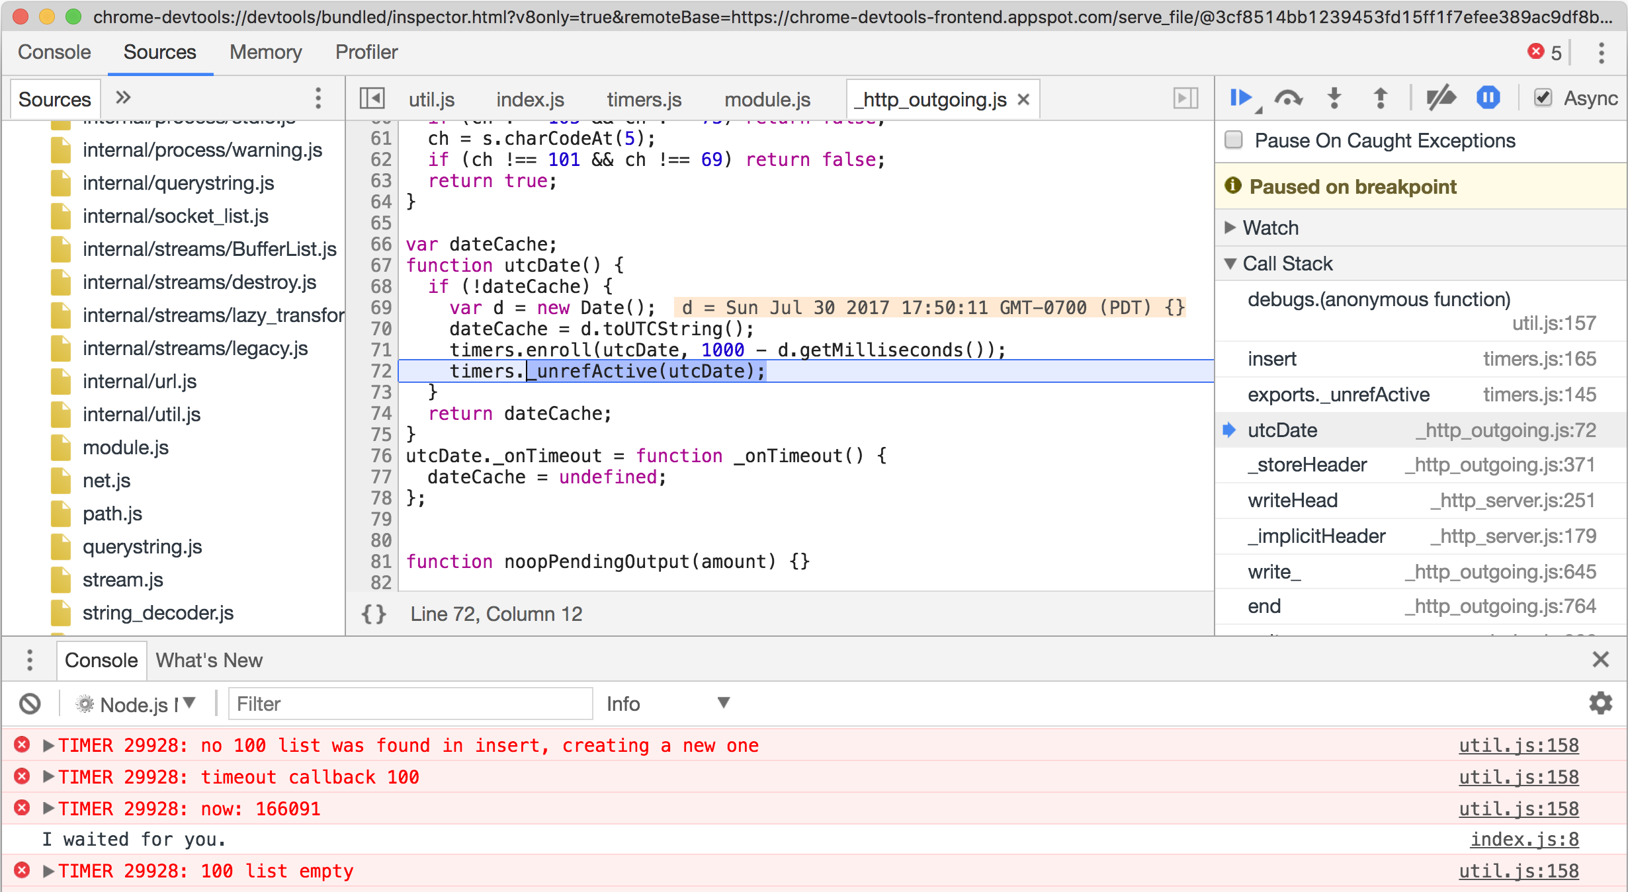Screen dimensions: 1628x892
Task: Select the _storeHeader call stack frame
Action: point(1421,465)
